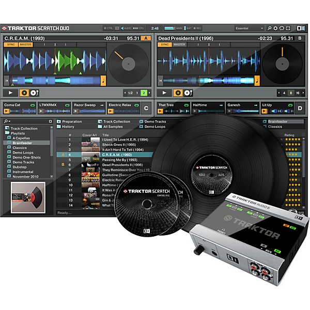
Task: Open the Preparation favorite folder
Action: pyautogui.click(x=69, y=121)
